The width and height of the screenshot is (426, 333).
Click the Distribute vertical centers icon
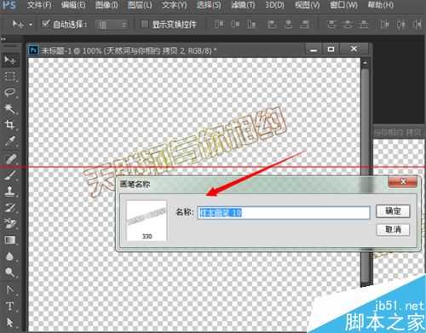click(x=347, y=24)
